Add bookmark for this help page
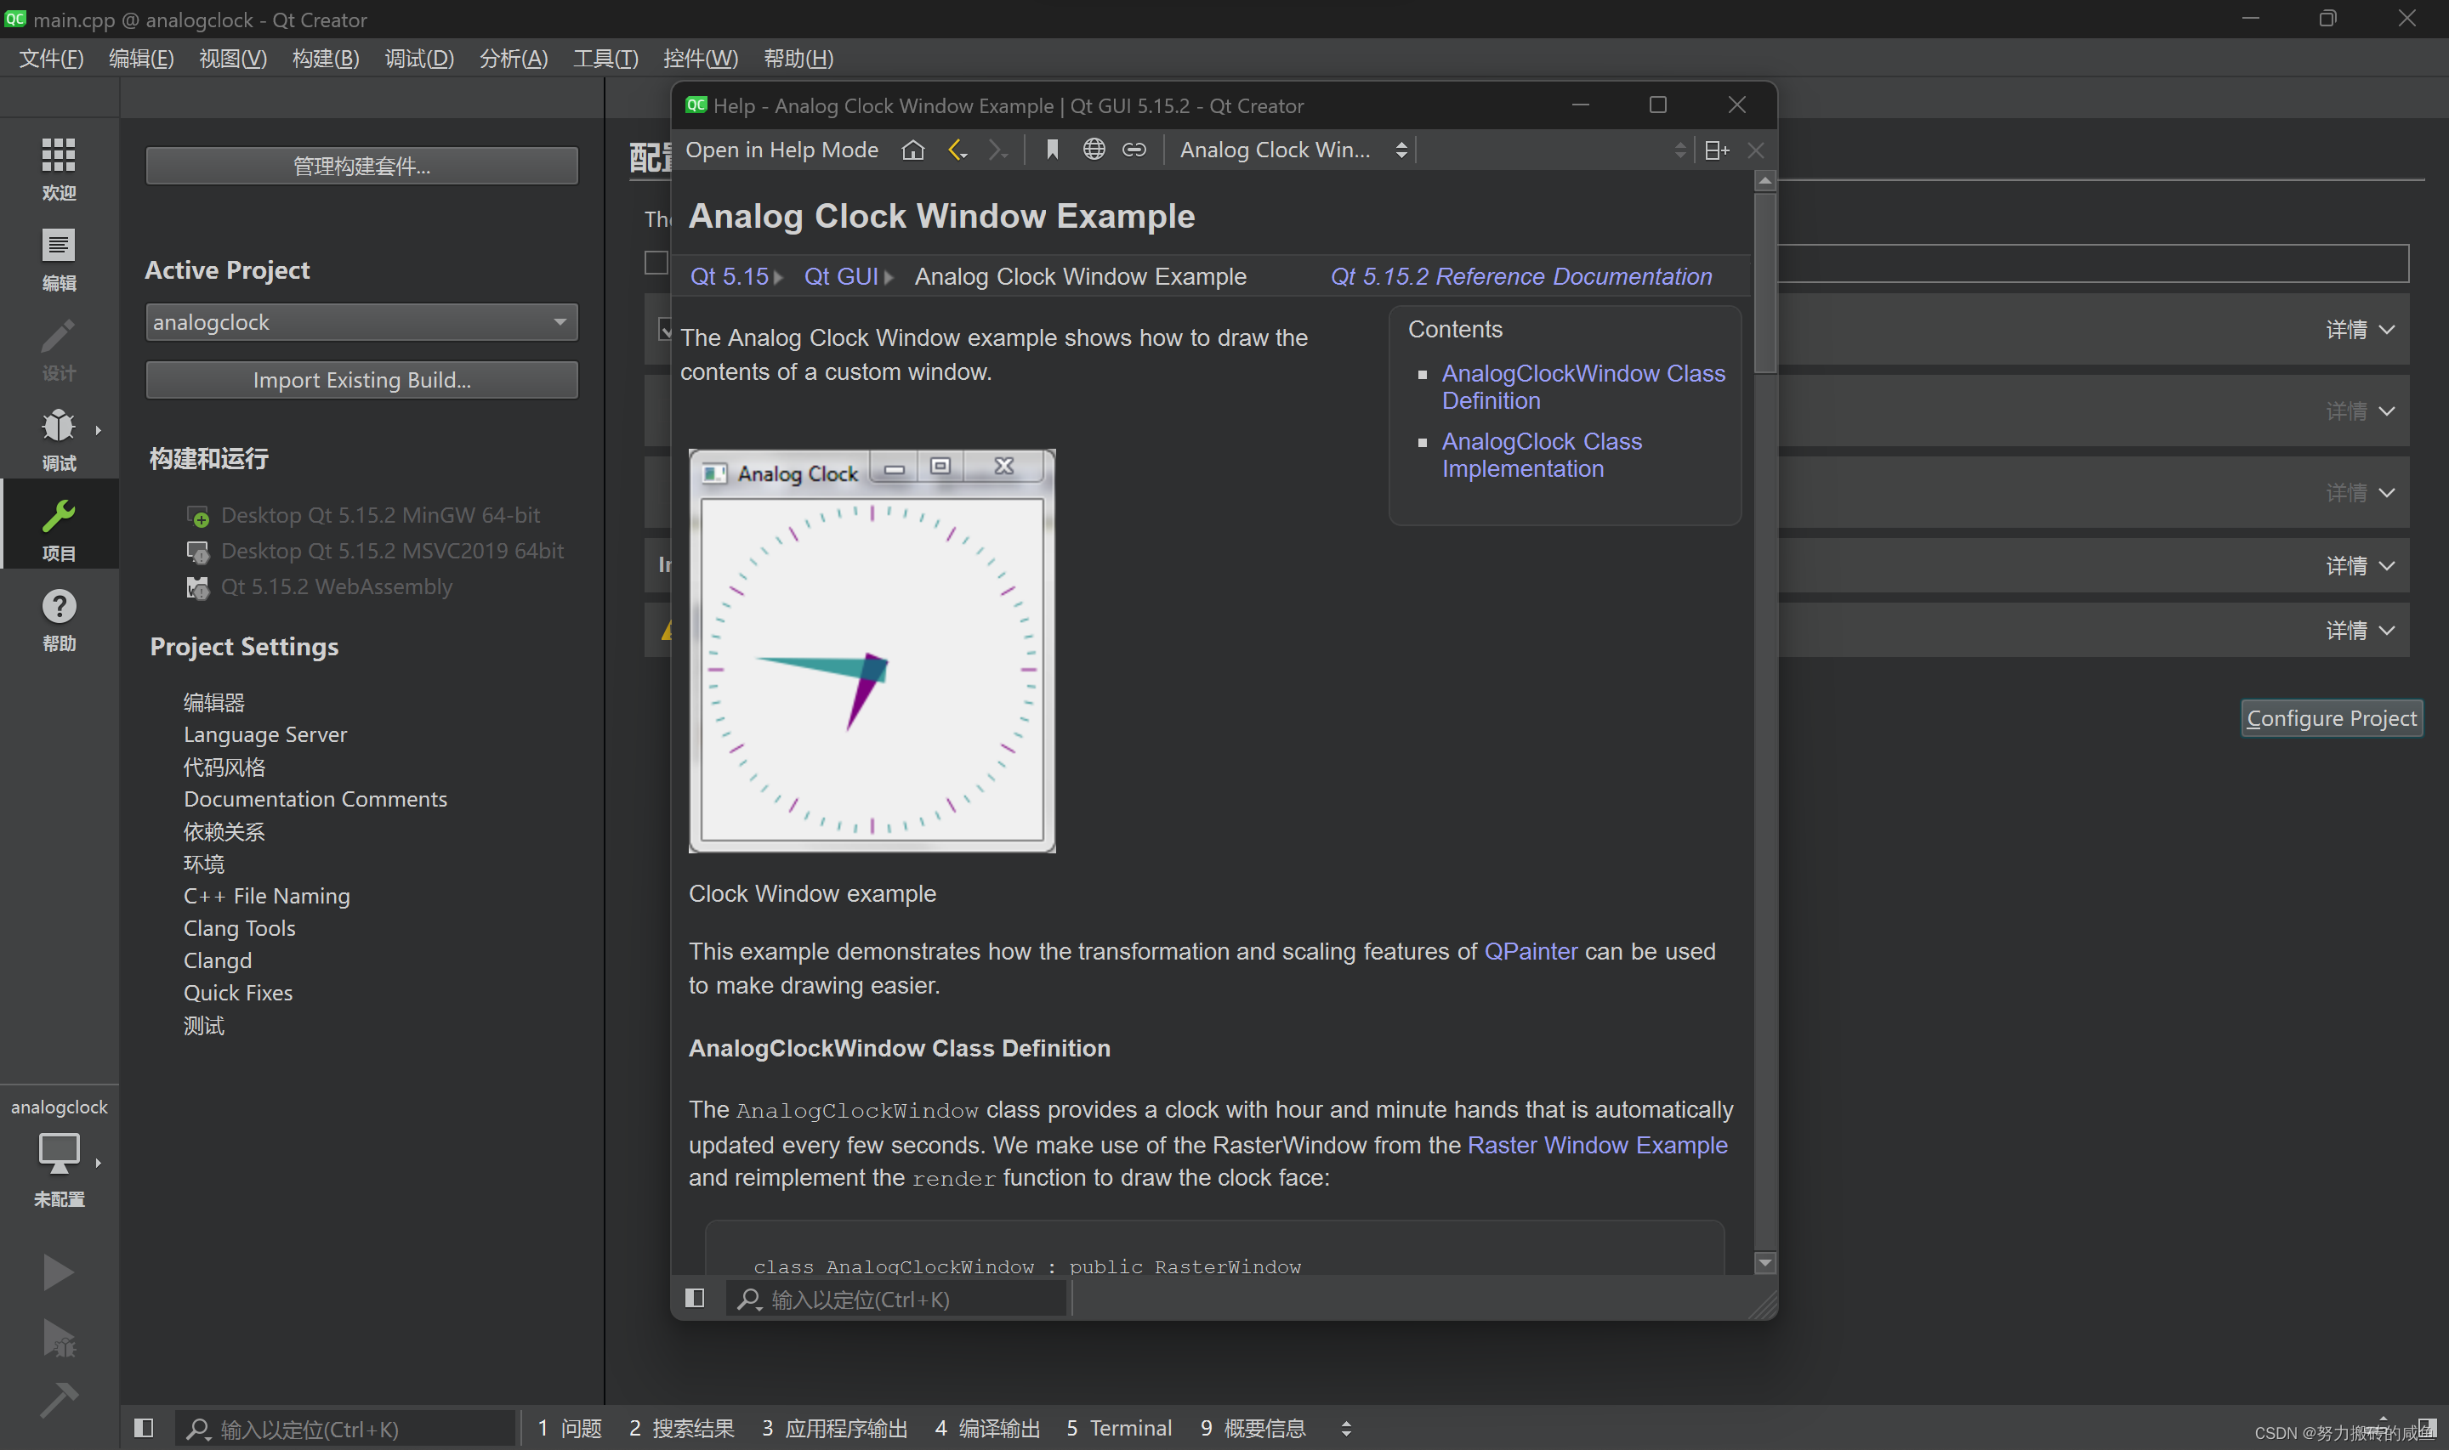Image resolution: width=2449 pixels, height=1450 pixels. 1052,150
